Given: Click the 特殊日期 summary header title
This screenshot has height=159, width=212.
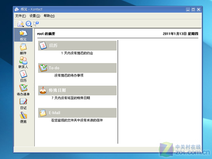Looking at the screenshot, I should tap(57, 90).
